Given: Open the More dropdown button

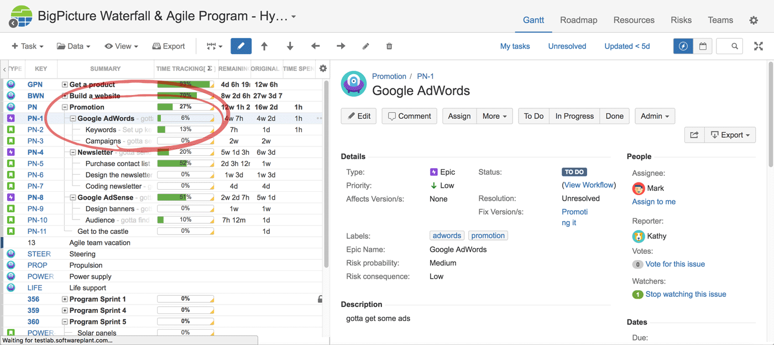Looking at the screenshot, I should [495, 116].
